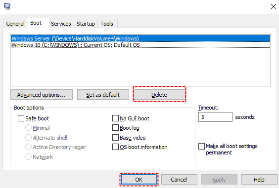Switch to the General tab
This screenshot has width=279, height=188.
coord(15,24)
